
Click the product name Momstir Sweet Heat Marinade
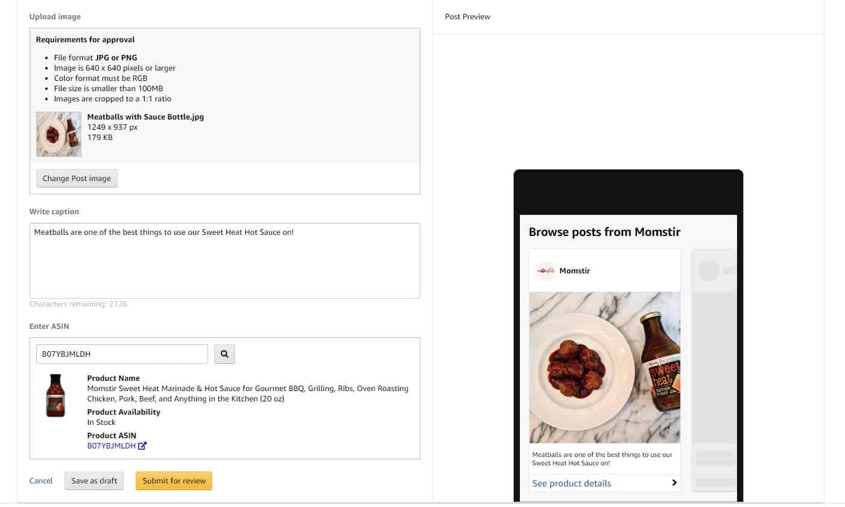[248, 394]
